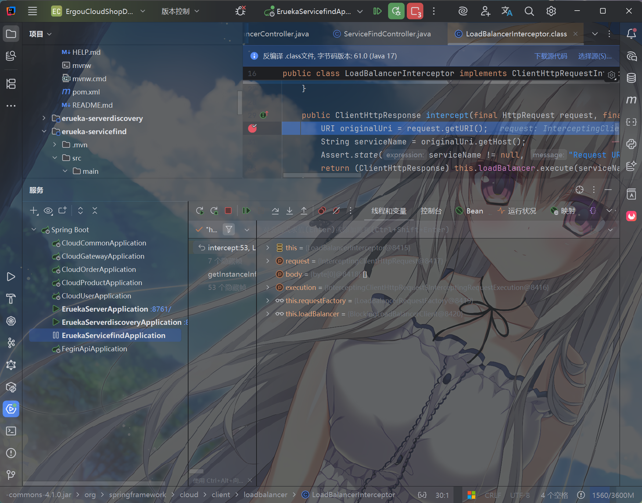This screenshot has width=642, height=503.
Task: Stop the debug session red square
Action: pyautogui.click(x=228, y=211)
